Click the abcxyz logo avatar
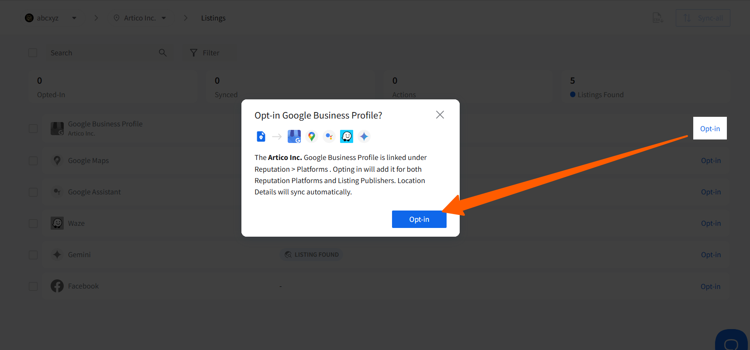The width and height of the screenshot is (750, 350). [x=29, y=18]
